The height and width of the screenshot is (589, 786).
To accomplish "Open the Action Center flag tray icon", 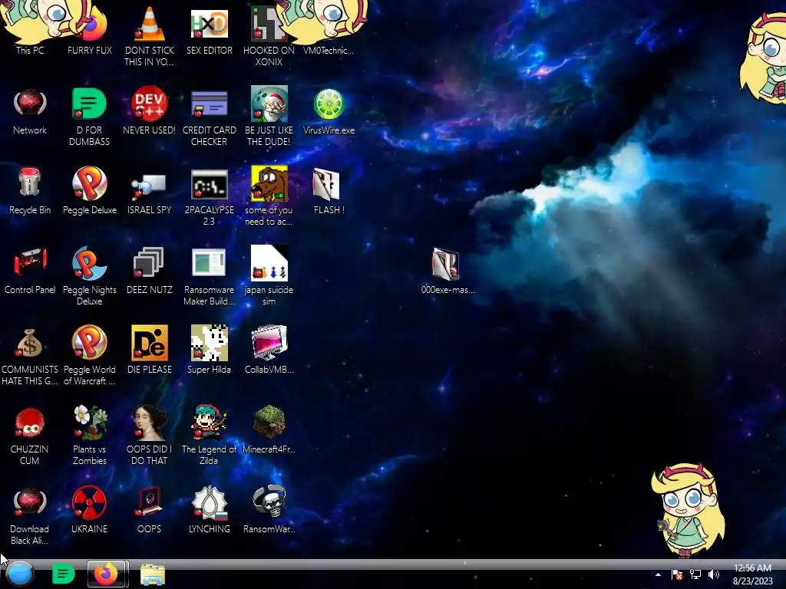I will 677,574.
